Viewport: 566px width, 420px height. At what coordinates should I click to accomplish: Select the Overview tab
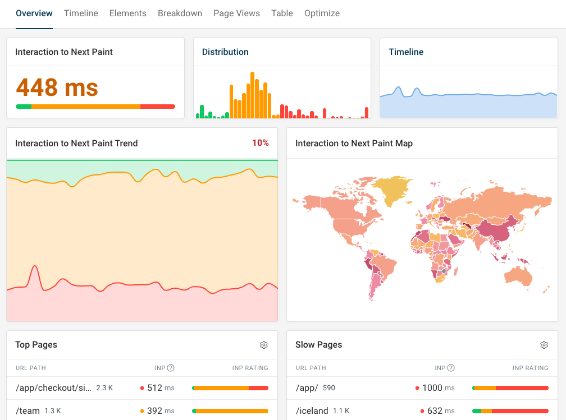[34, 13]
